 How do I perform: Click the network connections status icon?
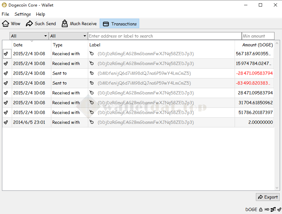[273, 209]
